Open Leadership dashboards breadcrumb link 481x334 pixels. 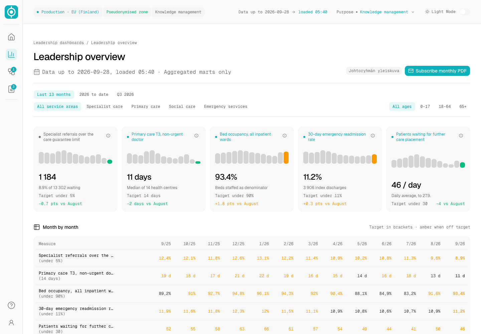click(x=58, y=43)
